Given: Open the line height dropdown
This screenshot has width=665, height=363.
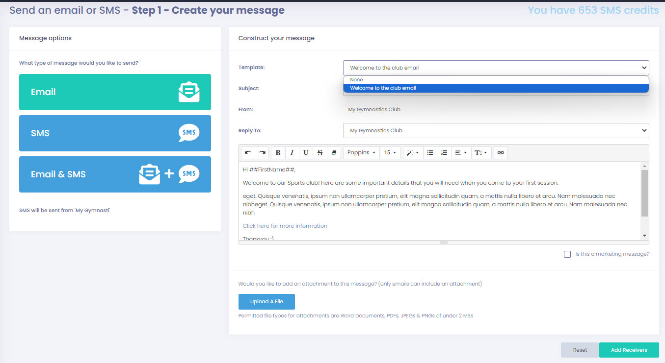Looking at the screenshot, I should click(x=481, y=153).
